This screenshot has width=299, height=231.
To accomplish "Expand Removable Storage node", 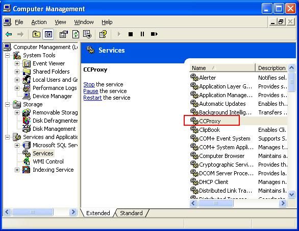I will click(17, 112).
